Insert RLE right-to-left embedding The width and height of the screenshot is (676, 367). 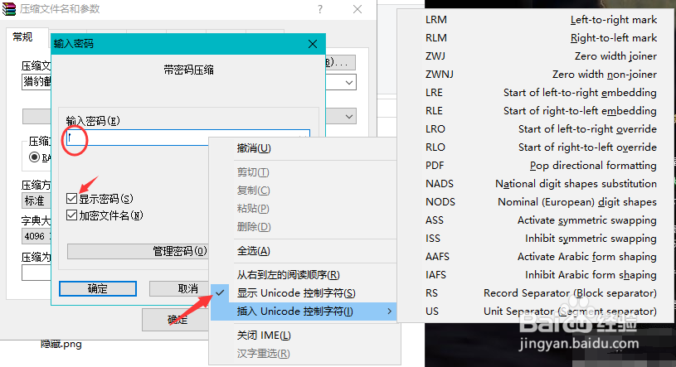coord(537,111)
